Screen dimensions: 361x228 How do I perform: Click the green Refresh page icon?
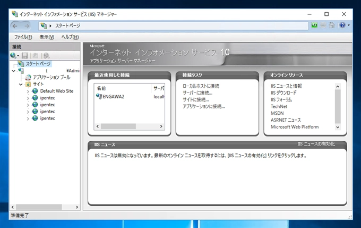pyautogui.click(x=314, y=25)
